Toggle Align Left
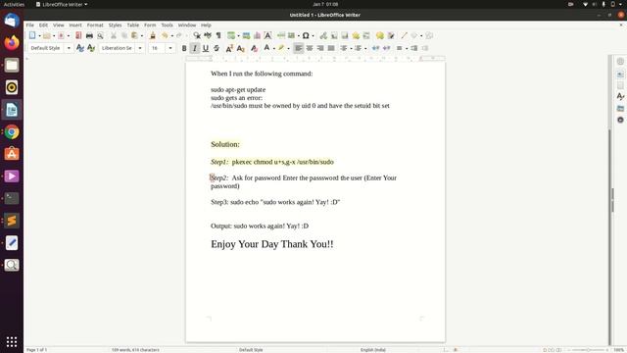Viewport: 627px width, 353px height. 298,48
